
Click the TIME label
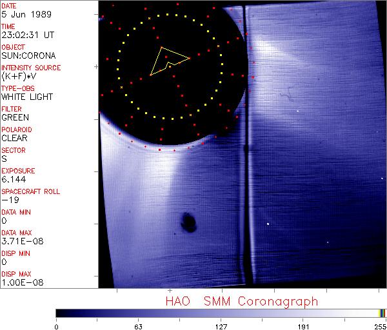[8, 26]
